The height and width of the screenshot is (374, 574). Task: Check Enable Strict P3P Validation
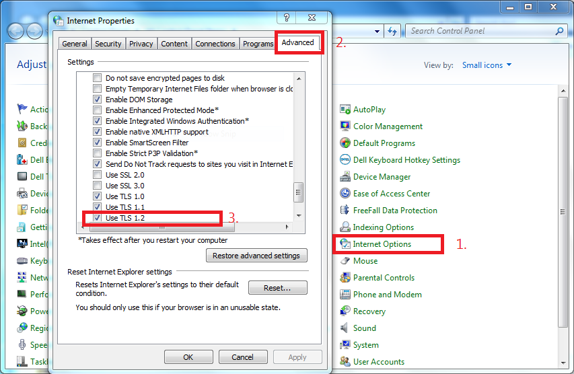(x=97, y=153)
